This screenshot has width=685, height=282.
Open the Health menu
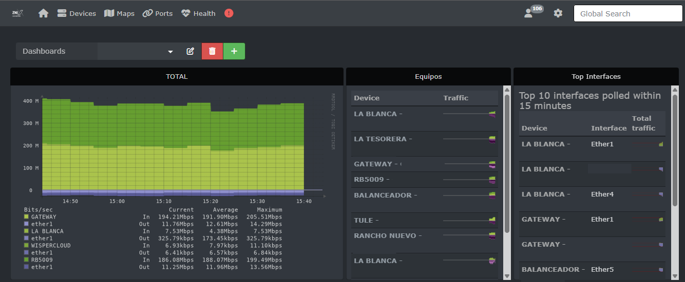(198, 13)
